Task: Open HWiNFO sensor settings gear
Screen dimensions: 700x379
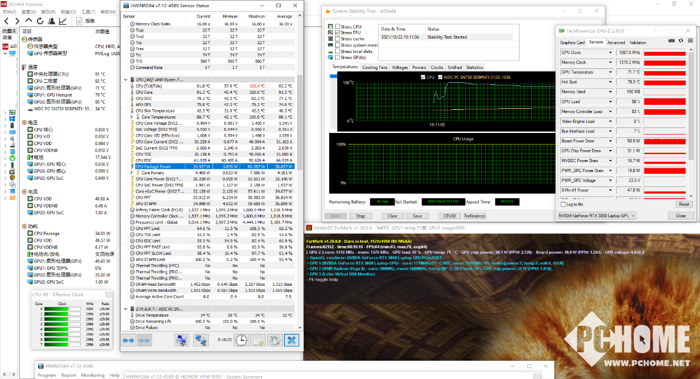Action: click(274, 340)
